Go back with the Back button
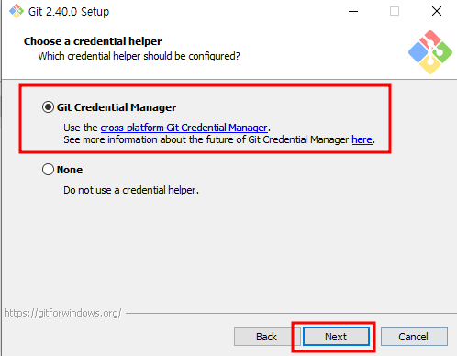 [x=266, y=337]
